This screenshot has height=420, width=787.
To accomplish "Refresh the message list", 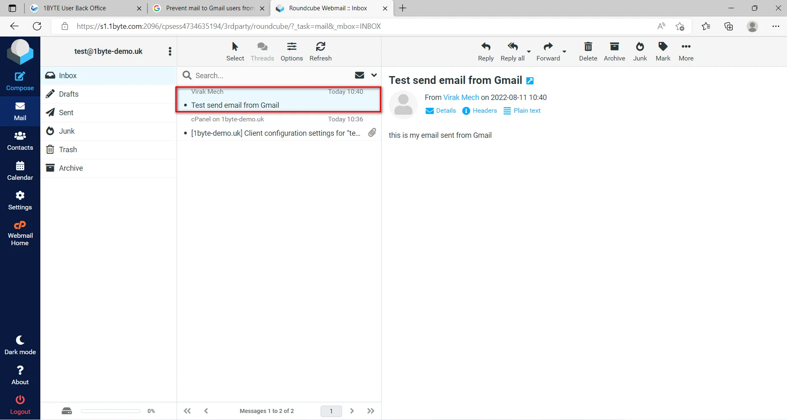I will [x=320, y=51].
